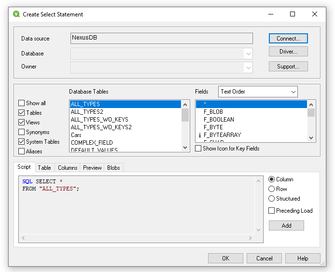Choose the Structured radio option
335x272 pixels.
pos(272,199)
